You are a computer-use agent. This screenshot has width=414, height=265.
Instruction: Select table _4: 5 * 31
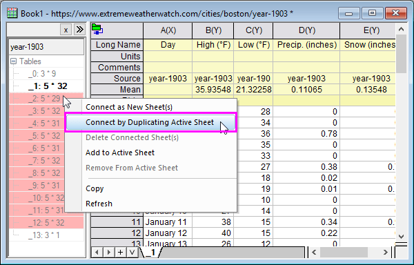[x=44, y=124]
